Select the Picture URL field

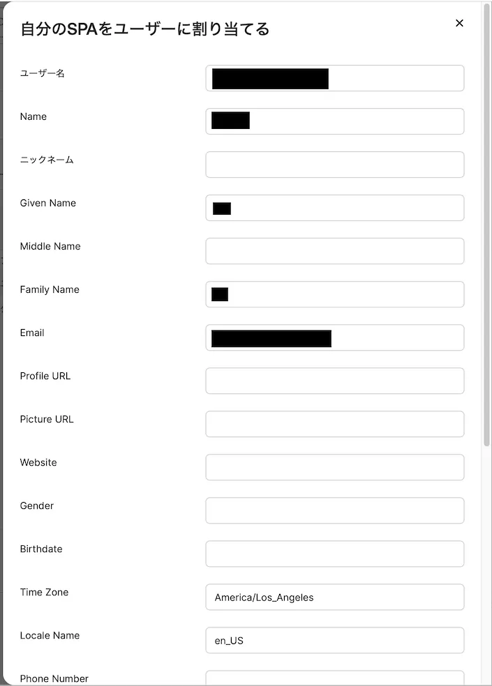[335, 424]
